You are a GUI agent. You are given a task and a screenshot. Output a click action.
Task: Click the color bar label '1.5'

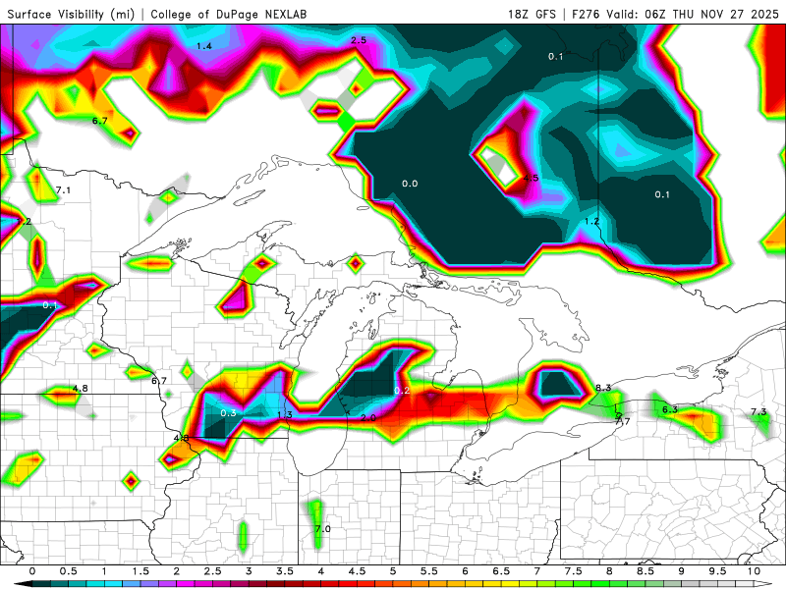(140, 571)
